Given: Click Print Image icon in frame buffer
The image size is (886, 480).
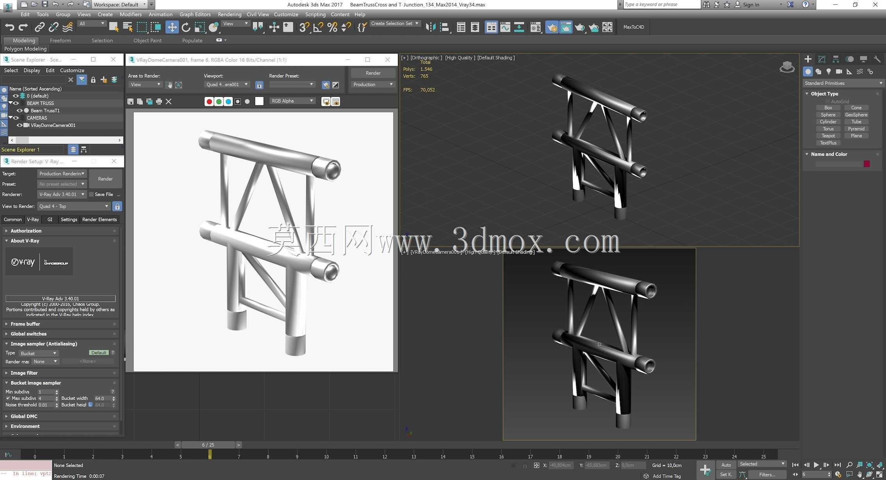Looking at the screenshot, I should point(159,102).
